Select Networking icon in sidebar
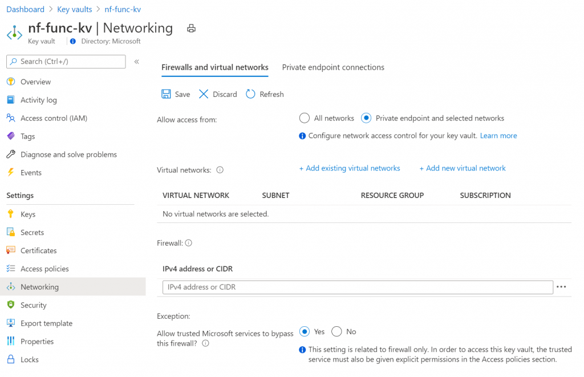Screen dimensions: 584x377 click(11, 287)
